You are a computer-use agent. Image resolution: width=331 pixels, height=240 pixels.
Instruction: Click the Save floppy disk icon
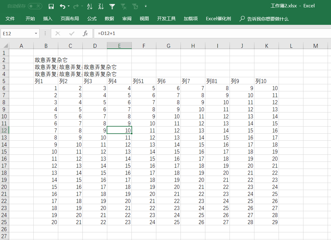[x=51, y=6]
